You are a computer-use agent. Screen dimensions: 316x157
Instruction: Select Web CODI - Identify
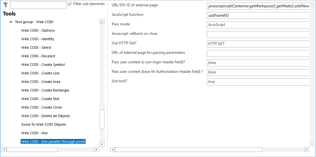(x=38, y=39)
